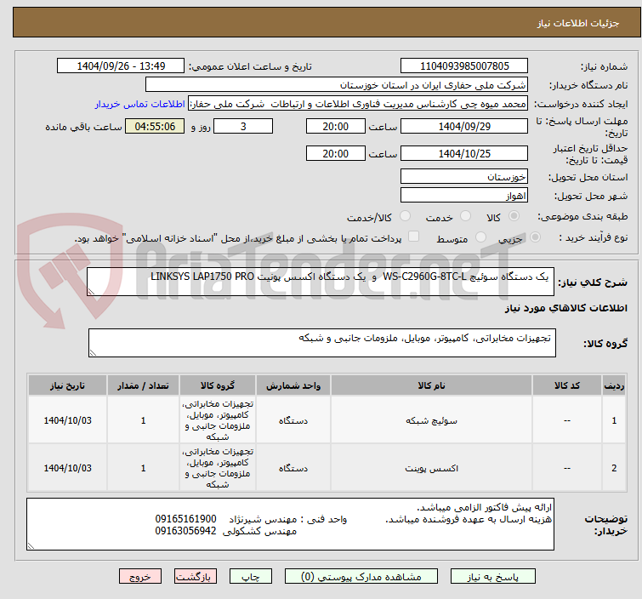Image resolution: width=642 pixels, height=599 pixels.
Task: Toggle the Islamic treasury payment checkbox
Action: tap(414, 237)
